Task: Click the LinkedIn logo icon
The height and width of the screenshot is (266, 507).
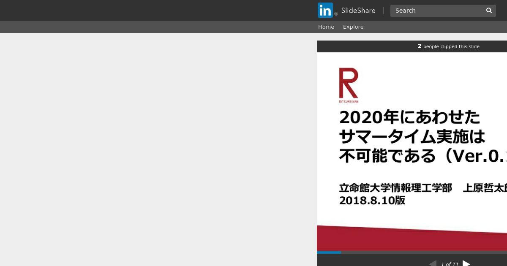Action: tap(325, 10)
